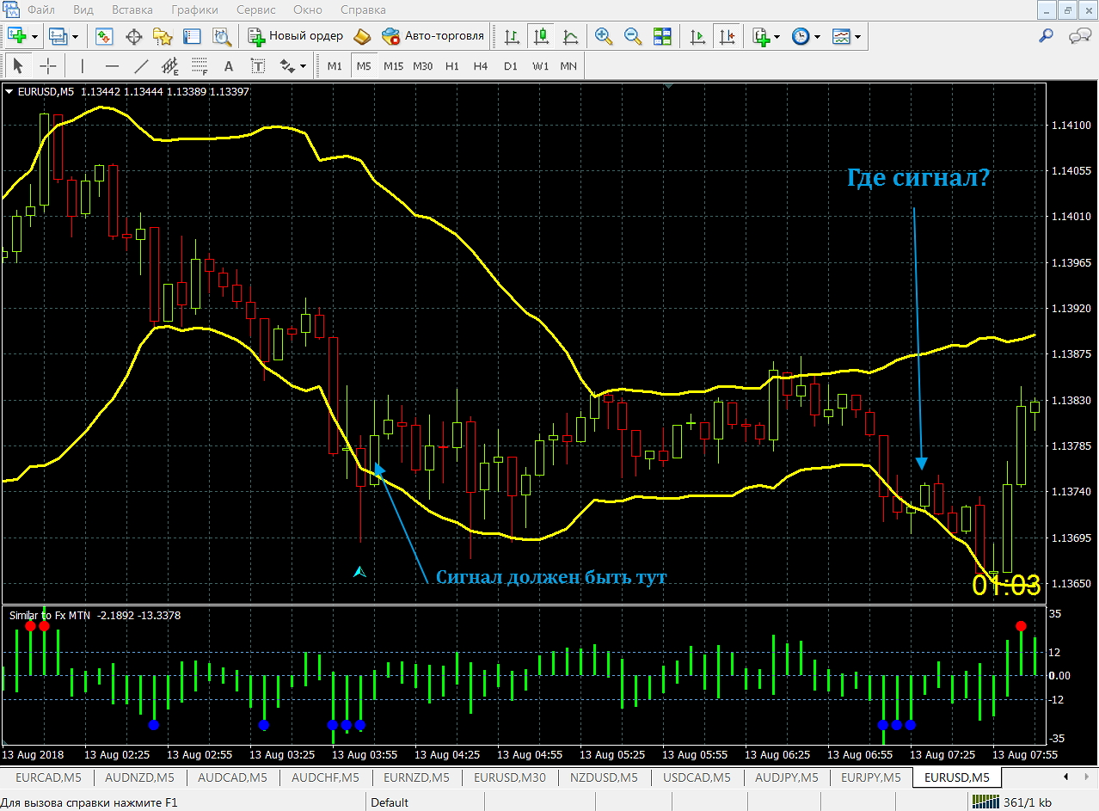Image resolution: width=1099 pixels, height=811 pixels.
Task: Draw a vertical line
Action: 83,65
